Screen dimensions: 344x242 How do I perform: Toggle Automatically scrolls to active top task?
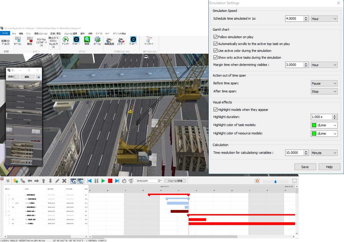[215, 44]
